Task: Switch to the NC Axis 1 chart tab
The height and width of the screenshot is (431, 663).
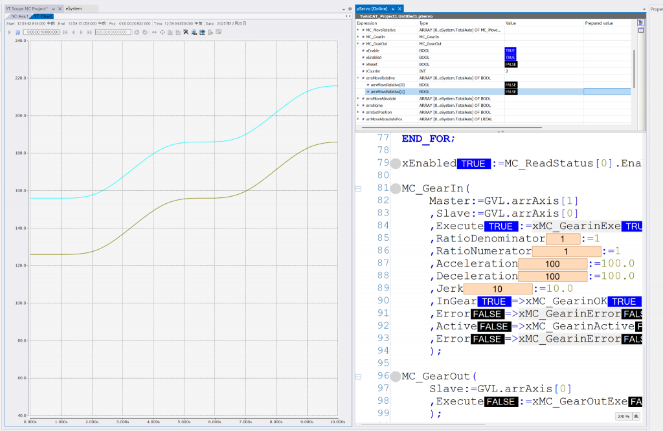Action: [18, 16]
